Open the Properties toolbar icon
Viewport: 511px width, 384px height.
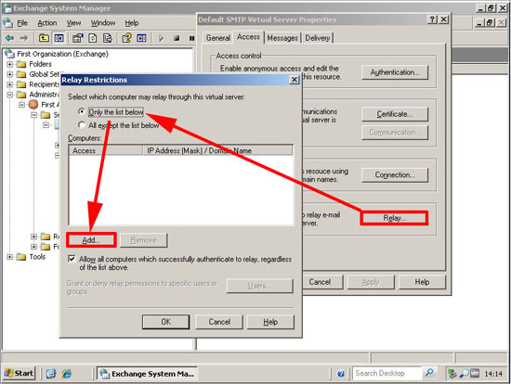coord(77,38)
